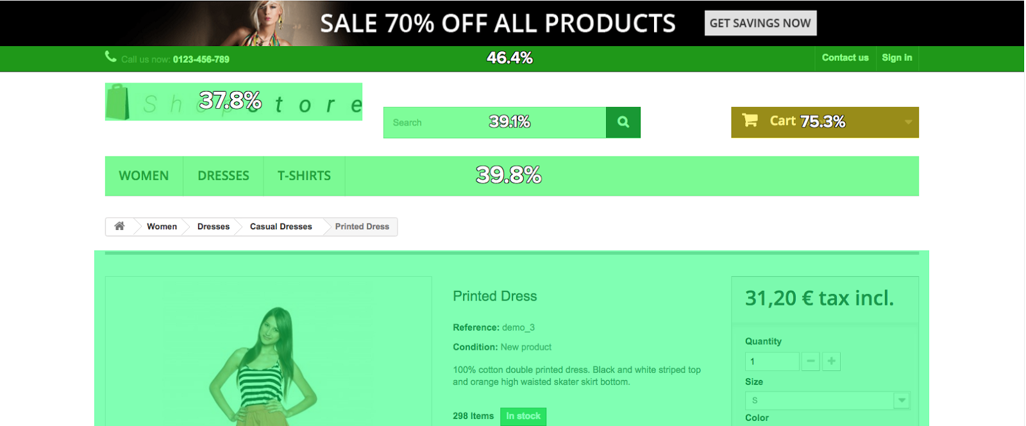Click the Sign in link
This screenshot has height=426, width=1026.
pos(896,58)
